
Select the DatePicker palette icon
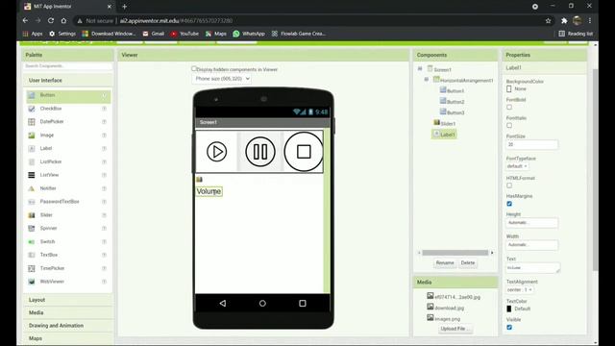click(x=32, y=122)
